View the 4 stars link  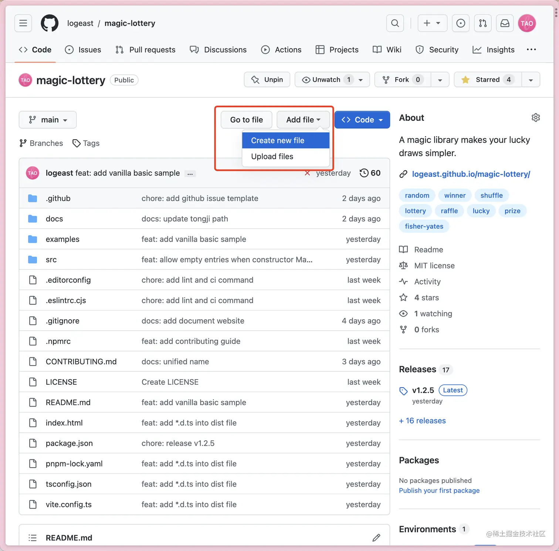[x=419, y=297]
